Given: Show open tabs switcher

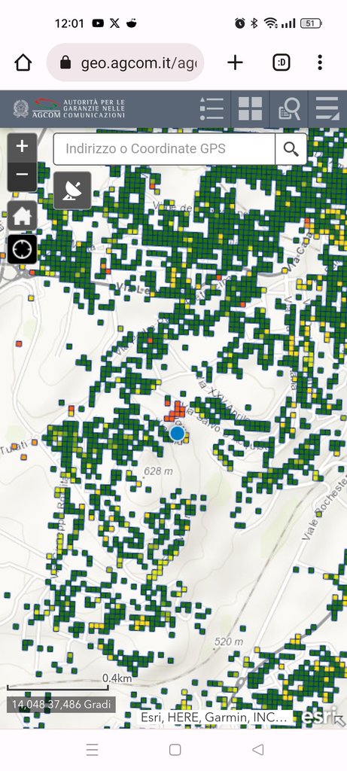Looking at the screenshot, I should [x=282, y=62].
